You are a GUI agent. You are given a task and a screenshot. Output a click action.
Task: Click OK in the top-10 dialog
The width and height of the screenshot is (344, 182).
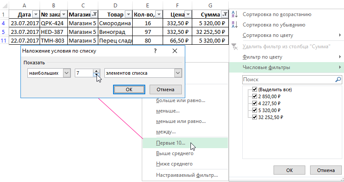(129, 89)
